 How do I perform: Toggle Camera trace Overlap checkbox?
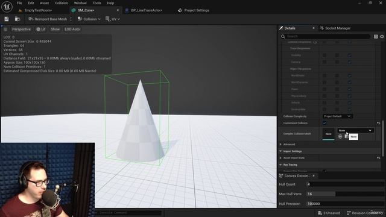point(337,62)
